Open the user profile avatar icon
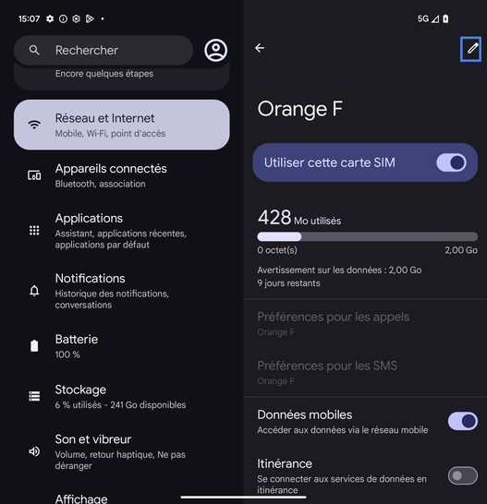The image size is (487, 504). tap(215, 50)
